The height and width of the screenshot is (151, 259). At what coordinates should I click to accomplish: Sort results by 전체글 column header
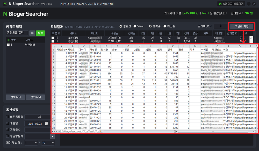point(132,33)
